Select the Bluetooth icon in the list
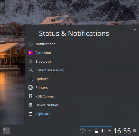Screen dimensions: 139x136 [x=31, y=61]
